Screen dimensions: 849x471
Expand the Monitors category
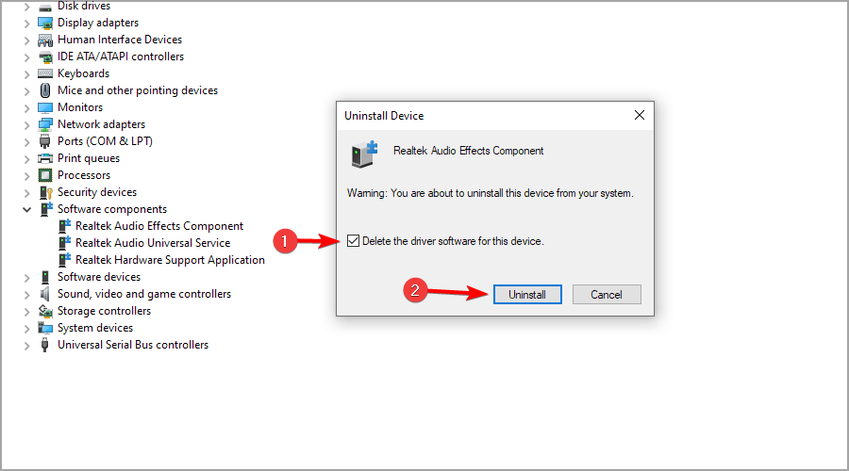(26, 107)
